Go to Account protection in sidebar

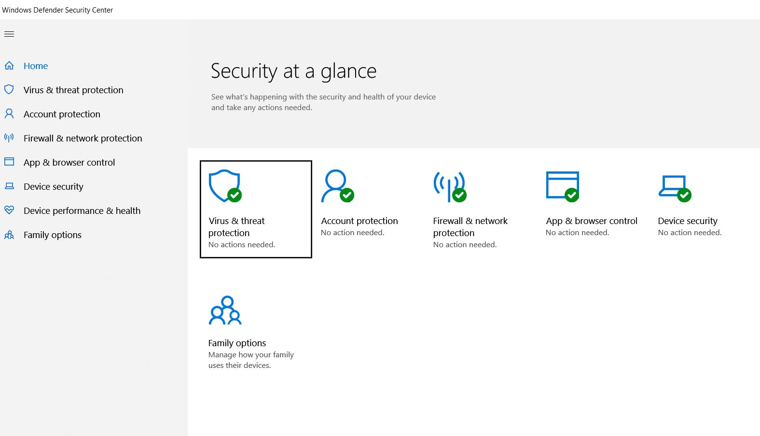click(x=62, y=114)
